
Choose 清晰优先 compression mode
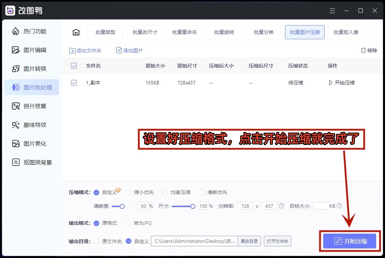(x=201, y=192)
